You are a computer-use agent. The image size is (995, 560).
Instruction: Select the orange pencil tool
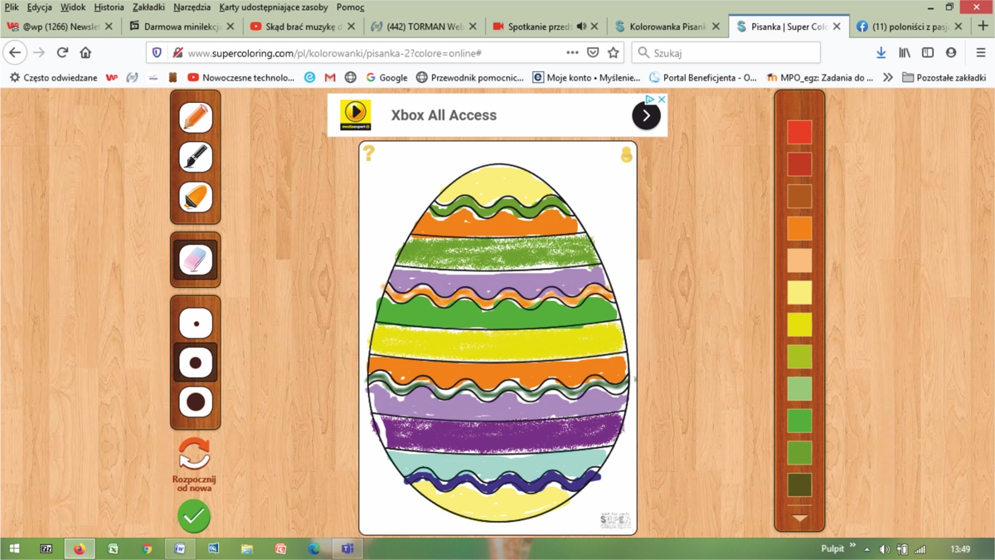point(196,117)
